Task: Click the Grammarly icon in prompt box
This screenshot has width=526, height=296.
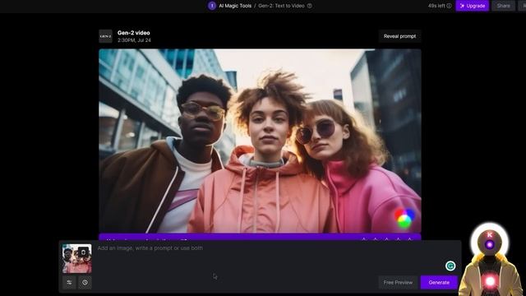Action: tap(450, 266)
